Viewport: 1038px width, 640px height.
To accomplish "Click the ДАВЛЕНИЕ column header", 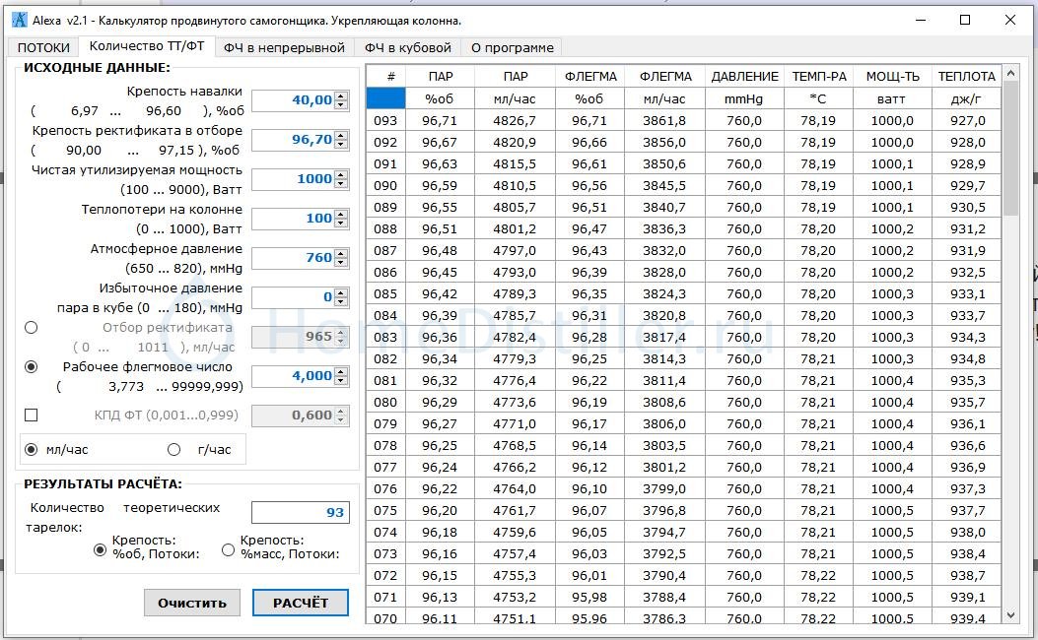I will (745, 77).
